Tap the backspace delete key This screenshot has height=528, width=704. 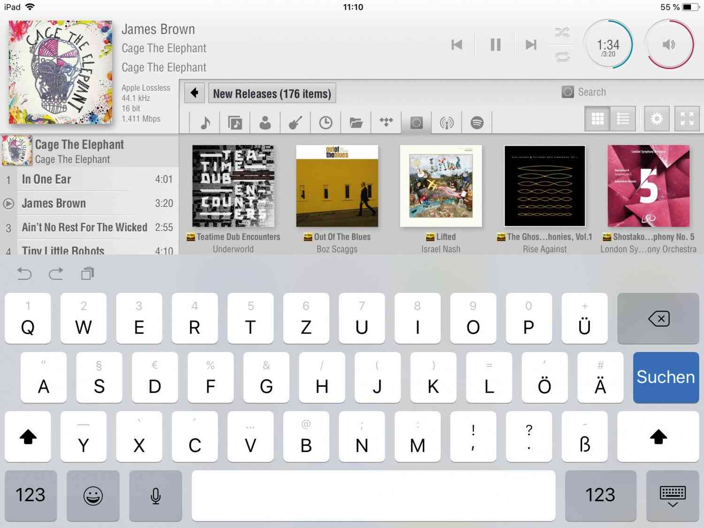(x=658, y=319)
